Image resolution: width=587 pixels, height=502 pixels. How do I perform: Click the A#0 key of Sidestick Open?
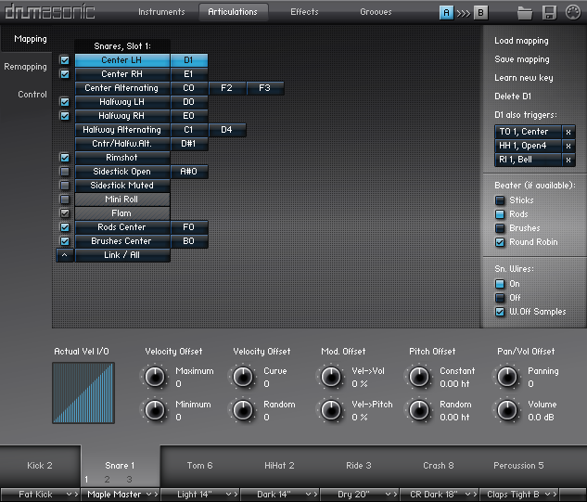pos(189,172)
